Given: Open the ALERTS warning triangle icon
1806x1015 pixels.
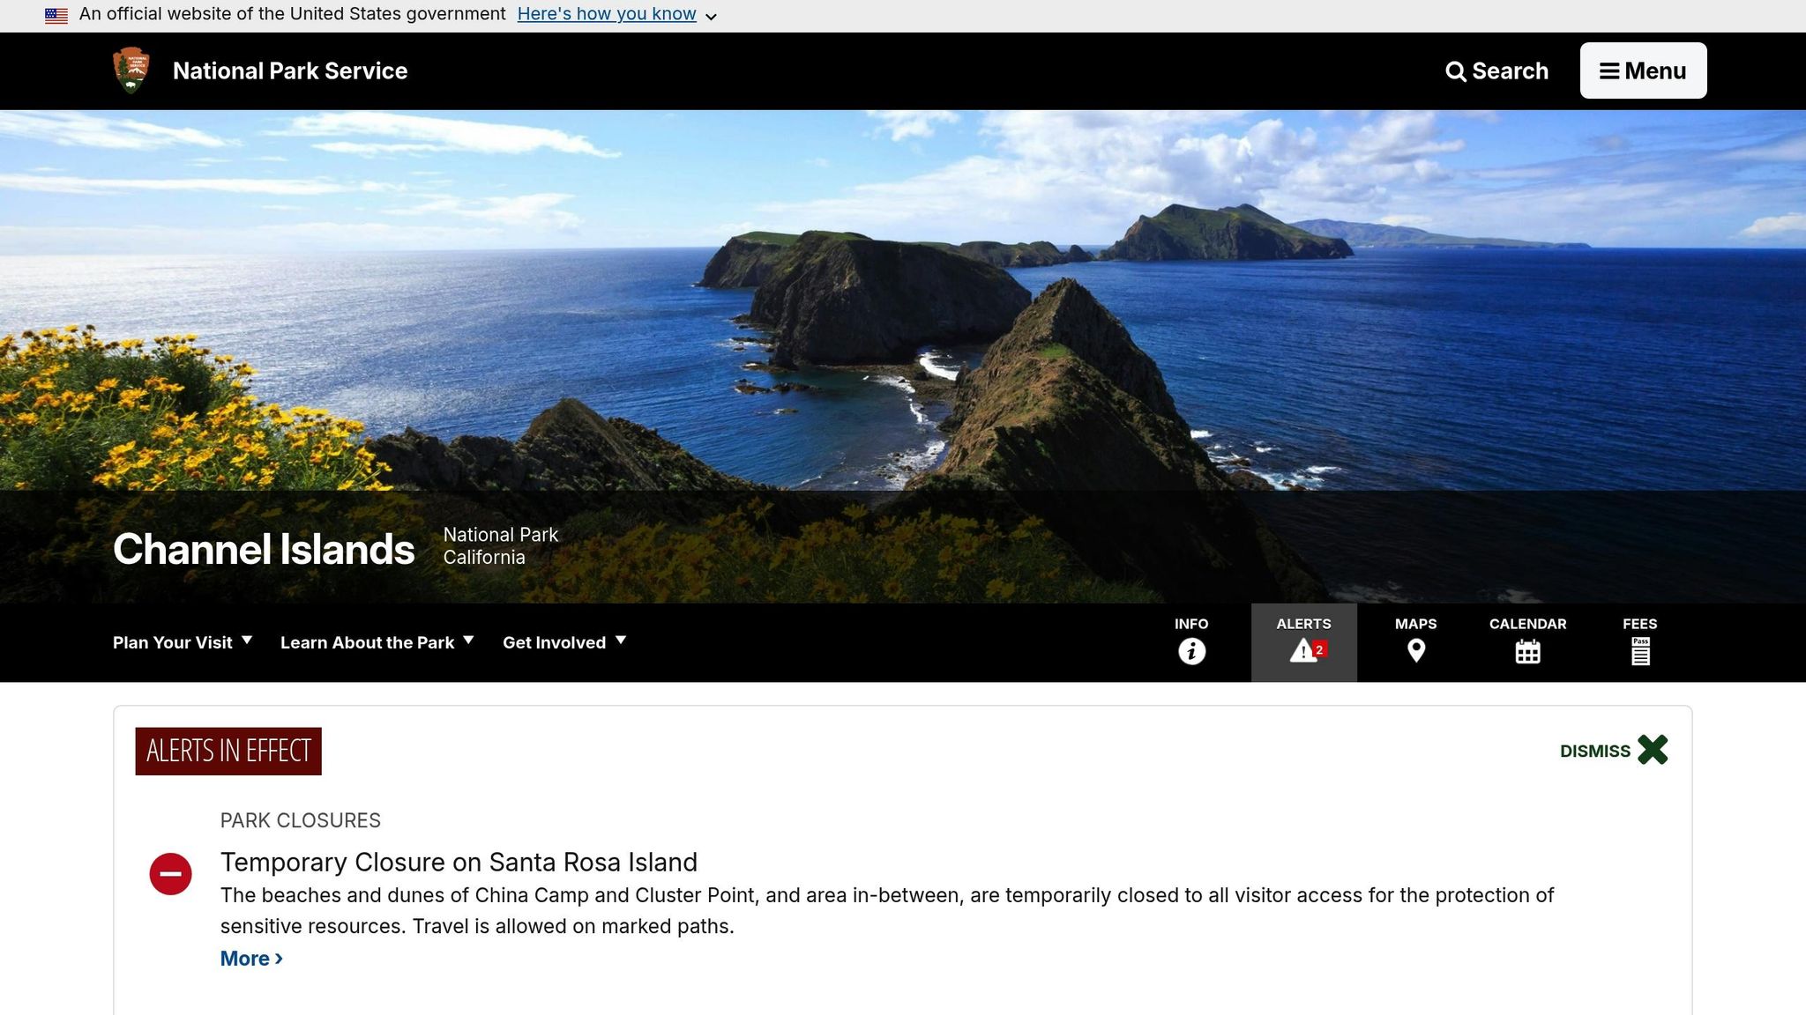Looking at the screenshot, I should point(1303,650).
